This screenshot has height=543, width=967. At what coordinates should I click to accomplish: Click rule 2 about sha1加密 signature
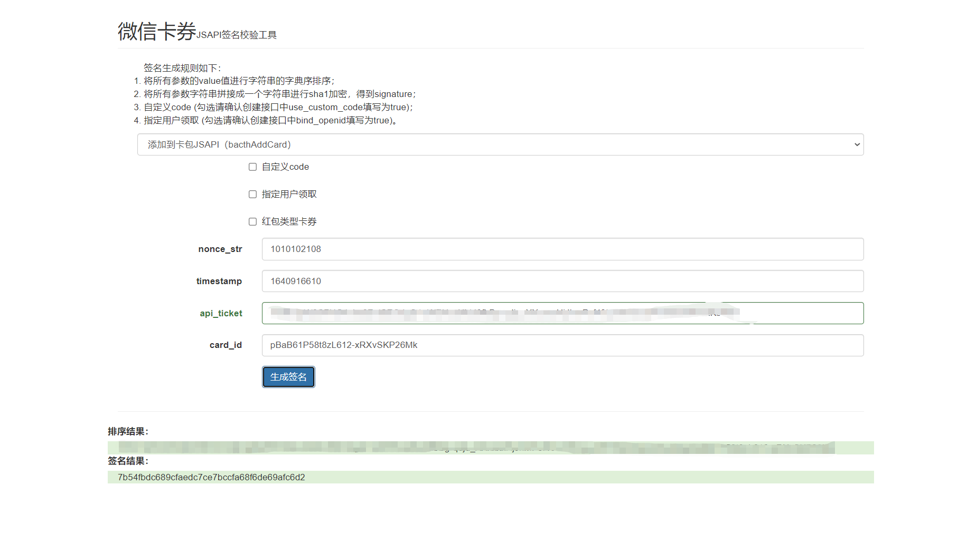pyautogui.click(x=280, y=94)
